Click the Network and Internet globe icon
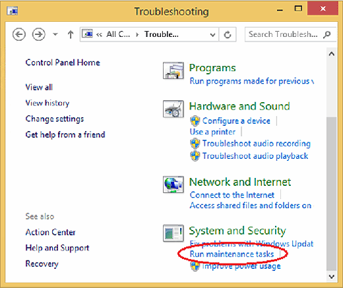343x288 pixels. (173, 185)
